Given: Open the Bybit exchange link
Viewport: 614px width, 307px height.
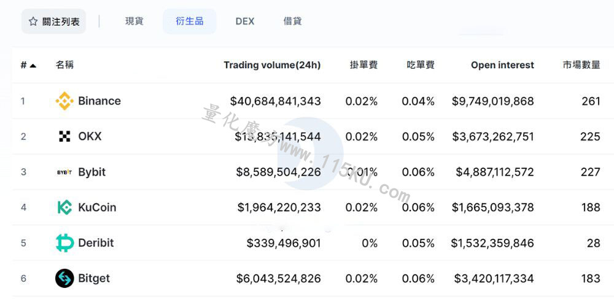Looking at the screenshot, I should [x=92, y=172].
